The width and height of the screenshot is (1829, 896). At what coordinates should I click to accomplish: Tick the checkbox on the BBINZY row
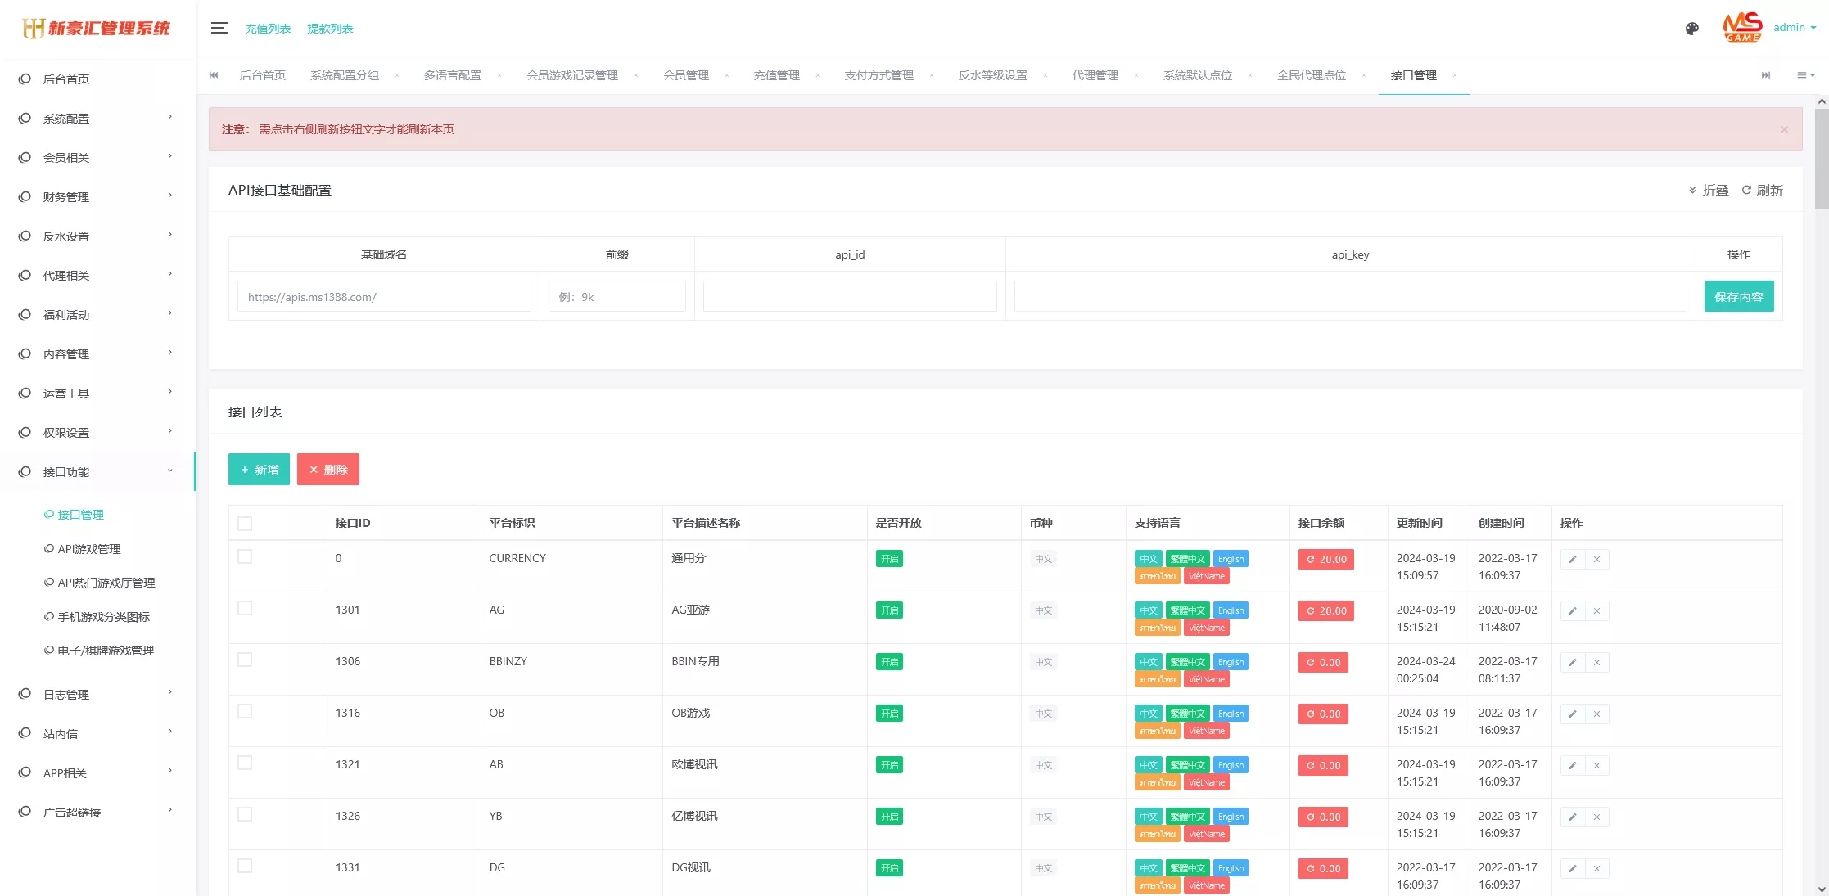click(x=245, y=660)
